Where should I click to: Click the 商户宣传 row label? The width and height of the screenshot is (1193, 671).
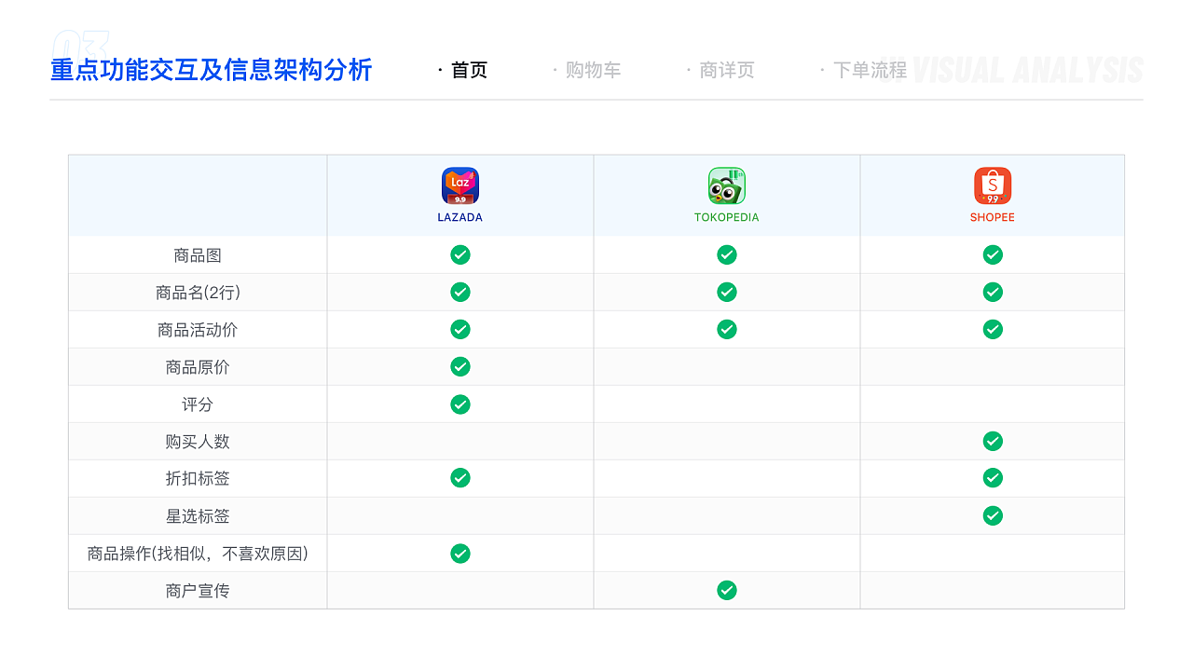pos(198,591)
